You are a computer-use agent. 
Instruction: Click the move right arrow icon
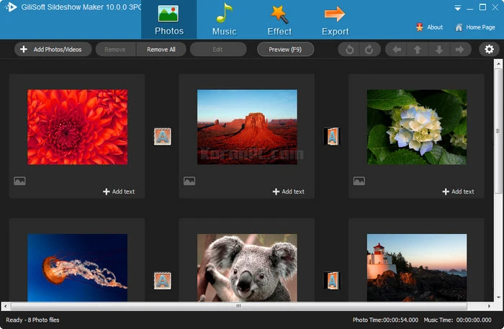coord(459,49)
